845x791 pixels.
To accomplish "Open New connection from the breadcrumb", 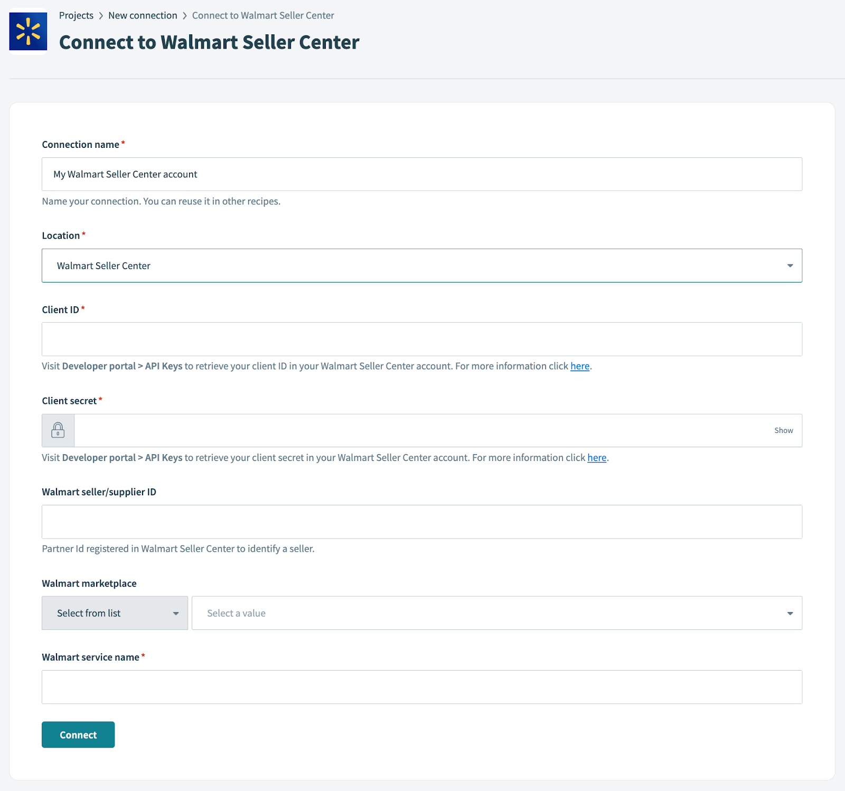I will point(143,15).
